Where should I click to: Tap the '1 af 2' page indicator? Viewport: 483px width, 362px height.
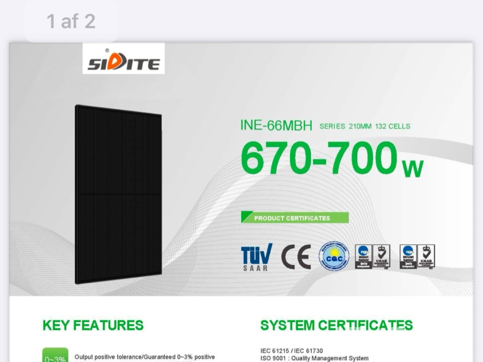[71, 21]
